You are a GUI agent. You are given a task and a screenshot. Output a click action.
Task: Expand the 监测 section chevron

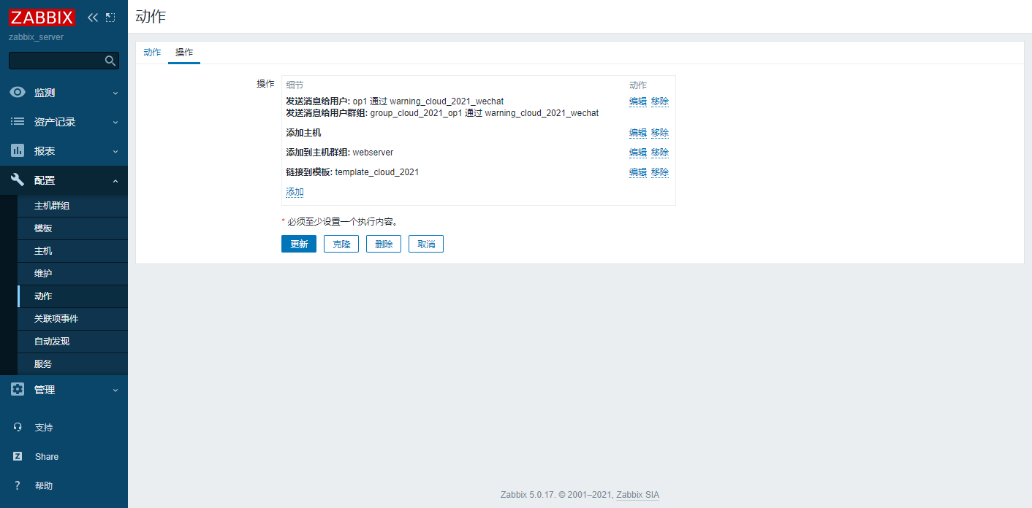tap(115, 93)
